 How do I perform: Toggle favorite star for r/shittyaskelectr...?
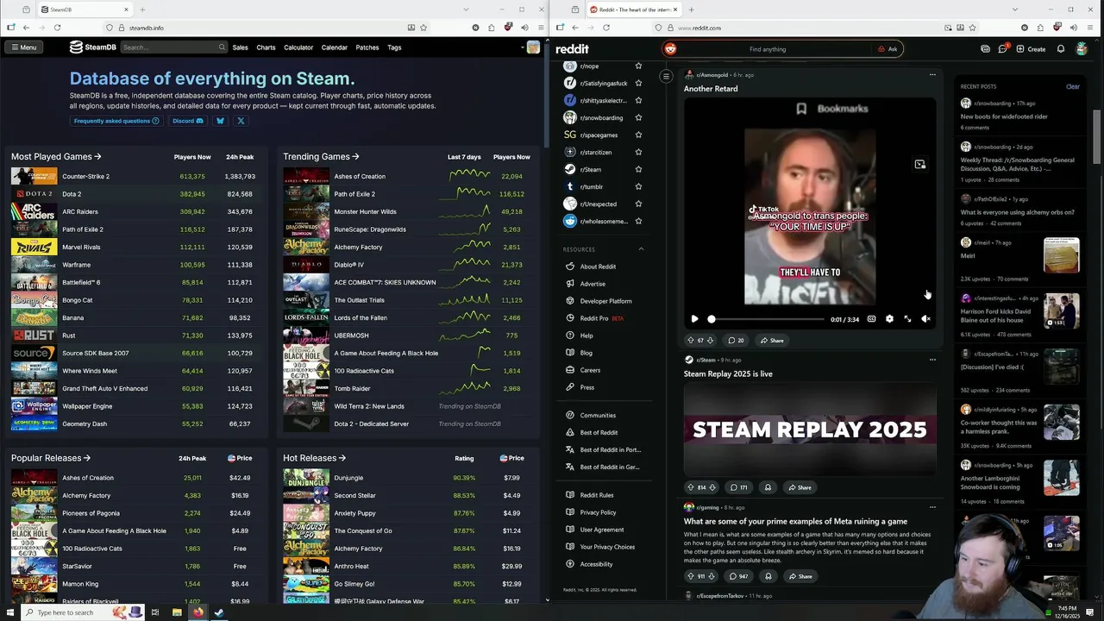point(638,100)
